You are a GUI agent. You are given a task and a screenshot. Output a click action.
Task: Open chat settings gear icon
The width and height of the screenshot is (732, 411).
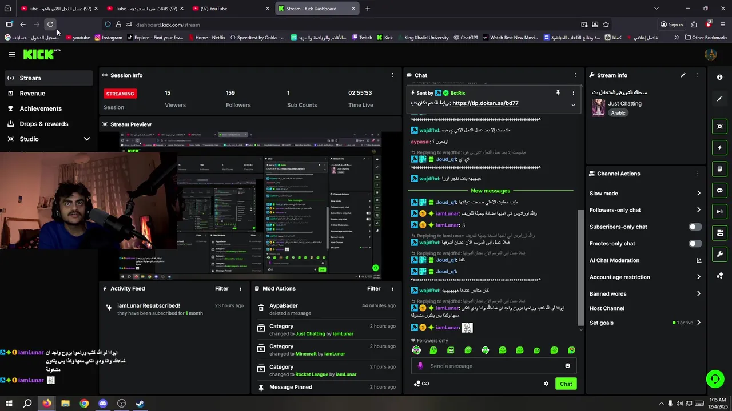tap(546, 384)
